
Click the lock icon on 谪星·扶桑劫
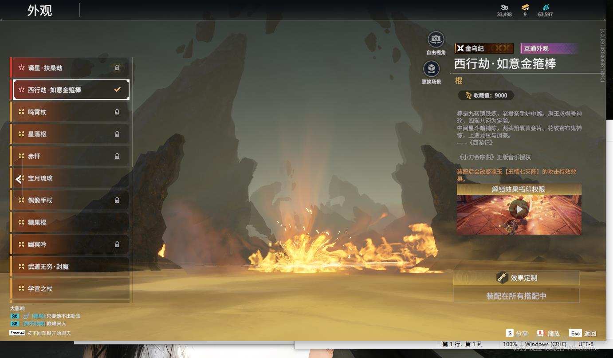[x=117, y=68]
